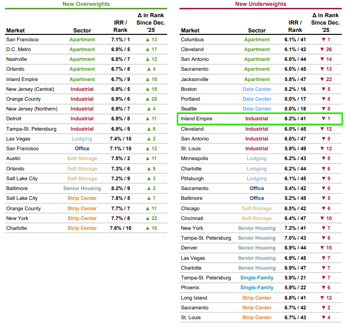
Task: Click 'Strip Center' sector in Long Island row
Action: point(257,298)
